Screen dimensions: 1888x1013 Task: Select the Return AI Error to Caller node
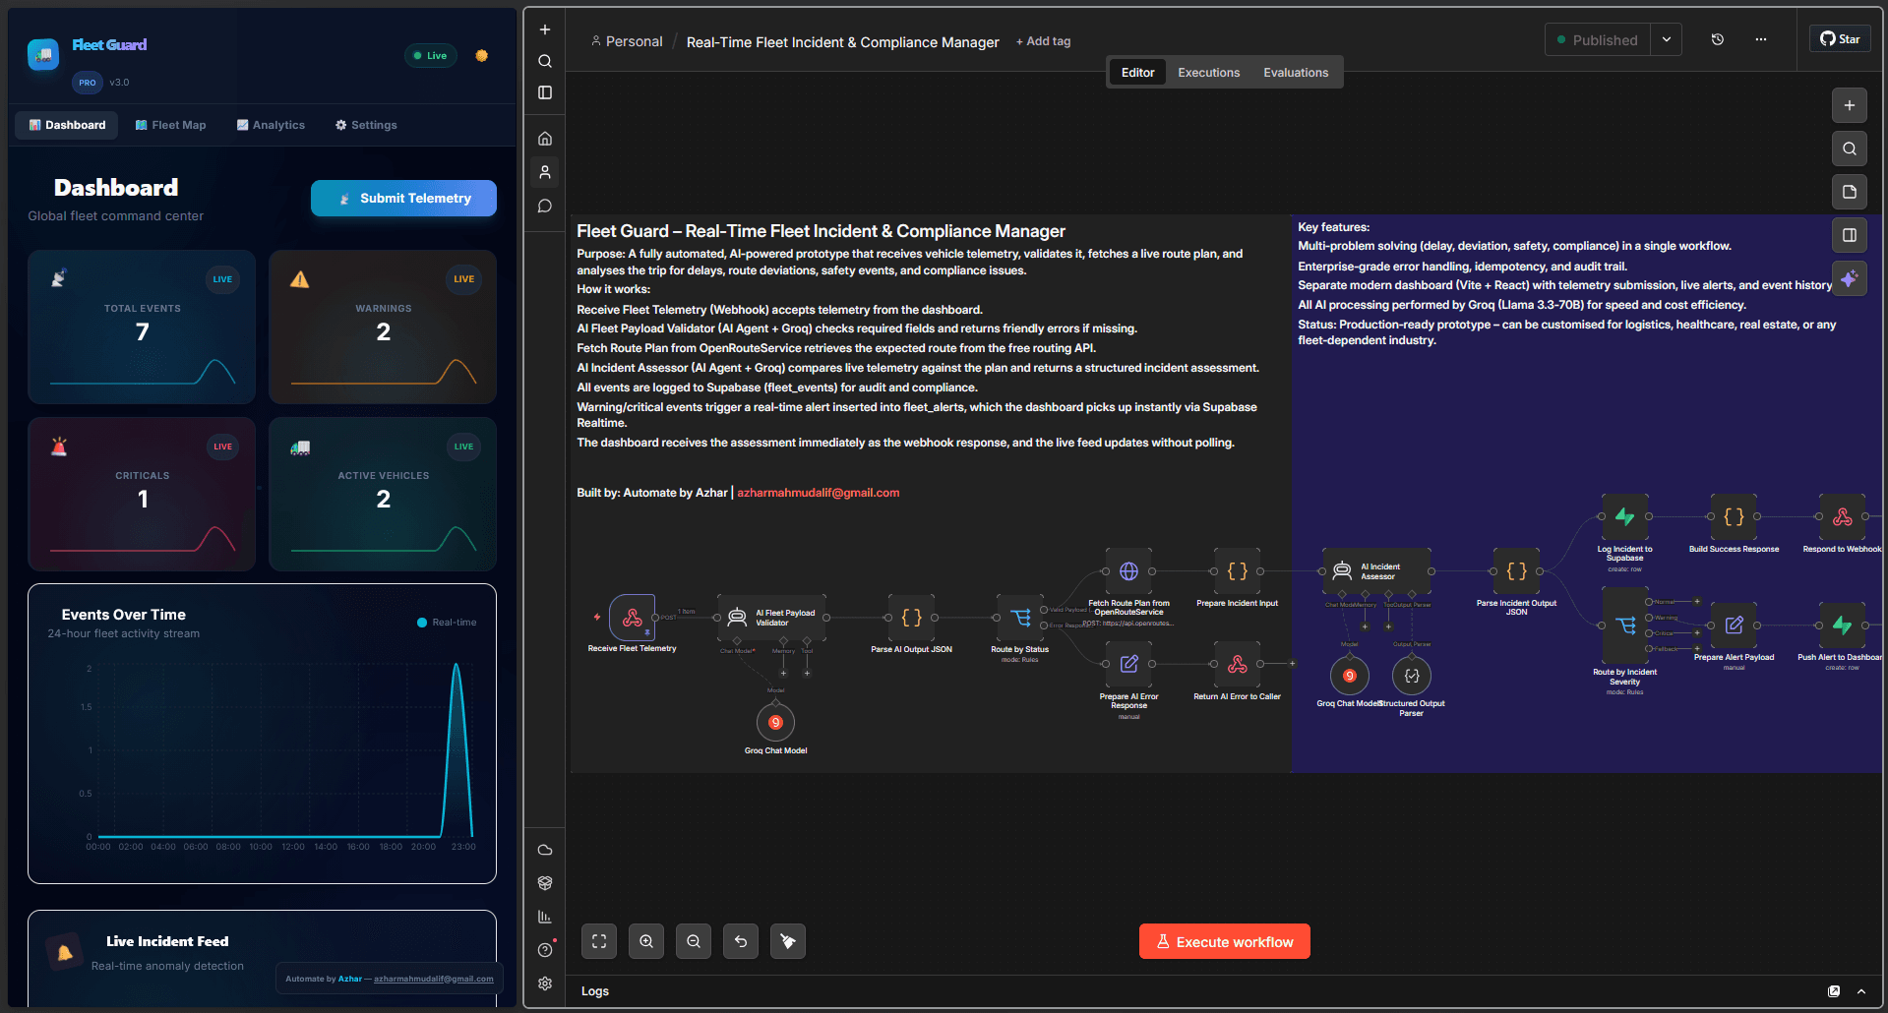coord(1238,664)
